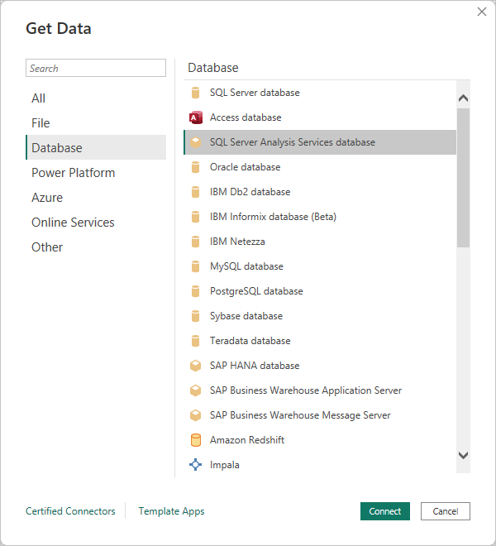496x546 pixels.
Task: Click the SAP HANA cube icon
Action: (x=196, y=366)
